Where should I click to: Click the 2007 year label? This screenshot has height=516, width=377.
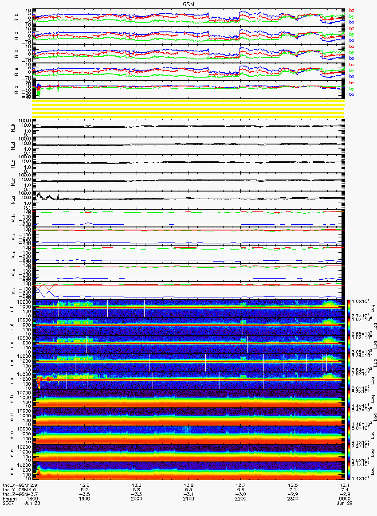(8, 503)
